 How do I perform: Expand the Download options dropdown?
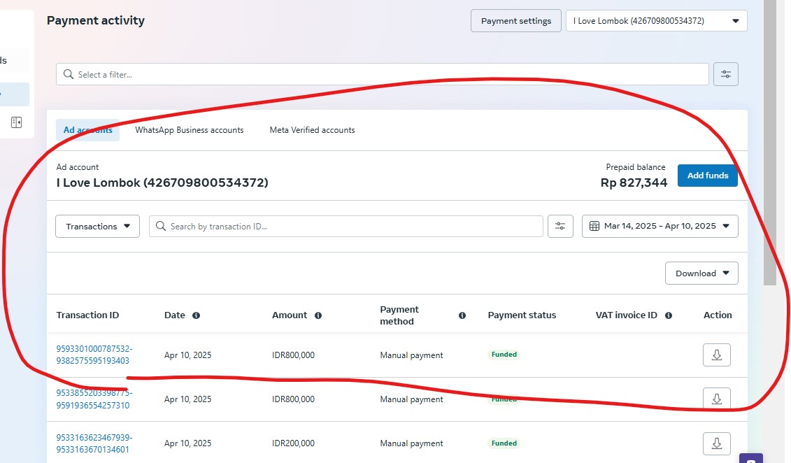click(x=701, y=273)
